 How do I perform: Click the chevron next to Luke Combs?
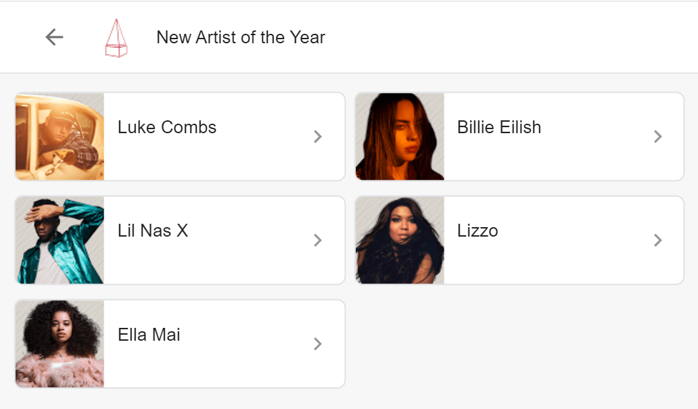[x=318, y=137]
